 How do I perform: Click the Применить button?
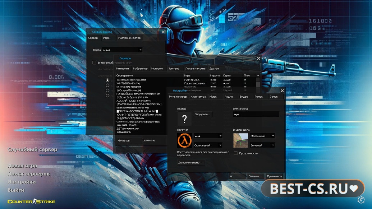[275, 176]
